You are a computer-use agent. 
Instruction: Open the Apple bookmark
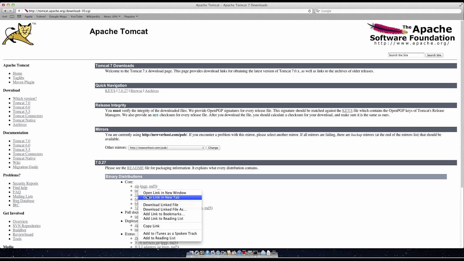(x=28, y=16)
